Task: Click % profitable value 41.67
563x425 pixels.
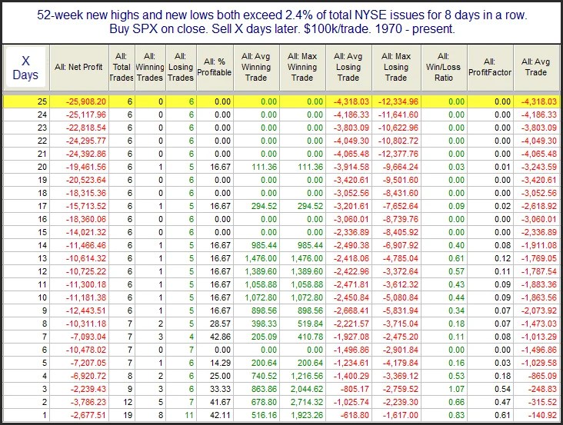Action: pyautogui.click(x=220, y=402)
